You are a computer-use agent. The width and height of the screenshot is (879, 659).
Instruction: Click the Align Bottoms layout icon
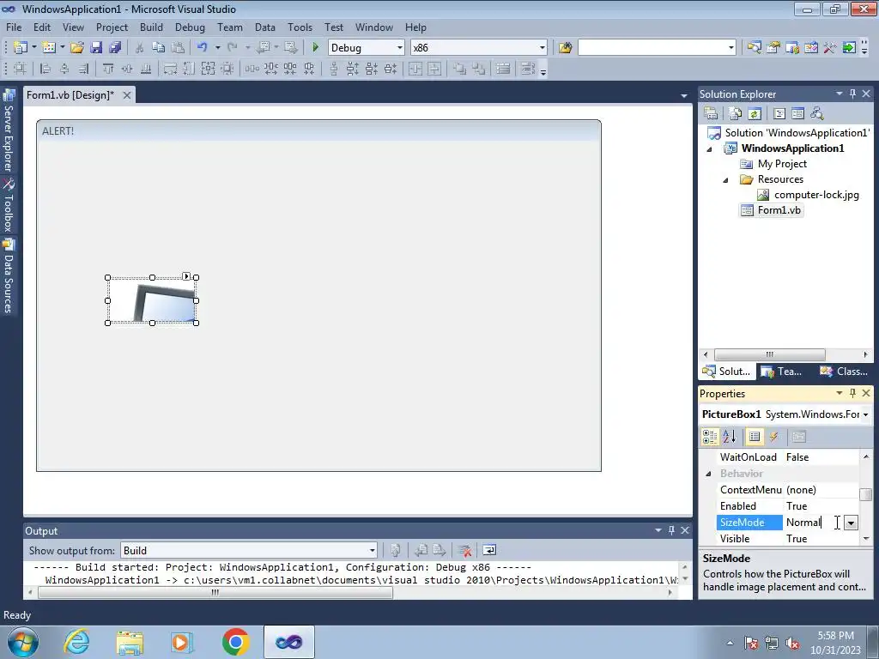pos(146,69)
